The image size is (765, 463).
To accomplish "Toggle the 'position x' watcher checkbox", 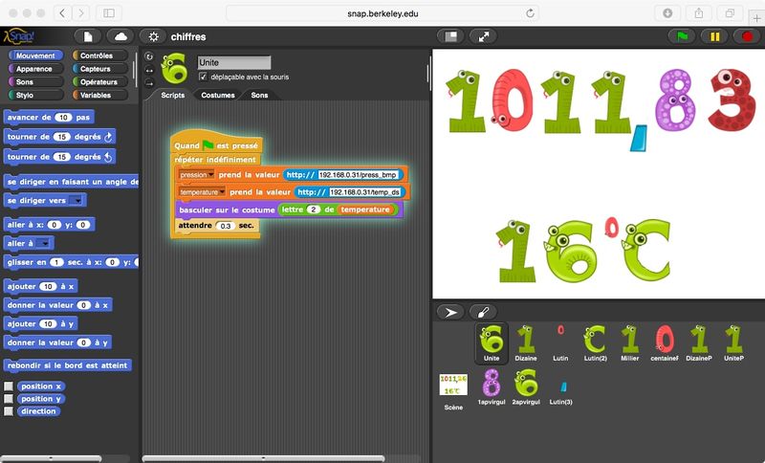I will [9, 386].
